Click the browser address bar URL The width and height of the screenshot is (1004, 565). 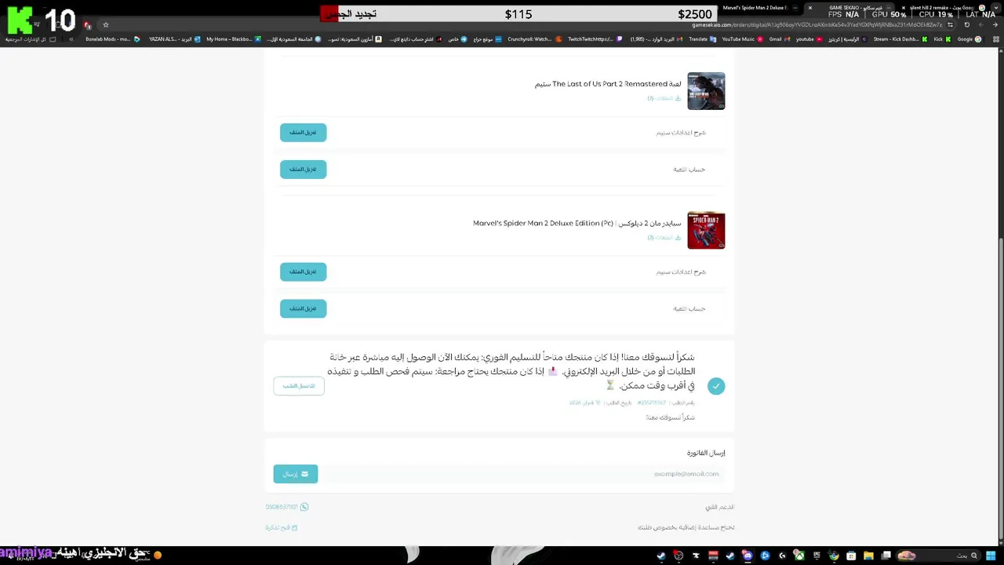817,25
